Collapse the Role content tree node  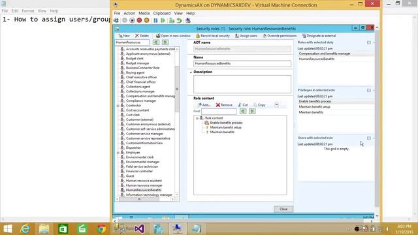(x=197, y=118)
